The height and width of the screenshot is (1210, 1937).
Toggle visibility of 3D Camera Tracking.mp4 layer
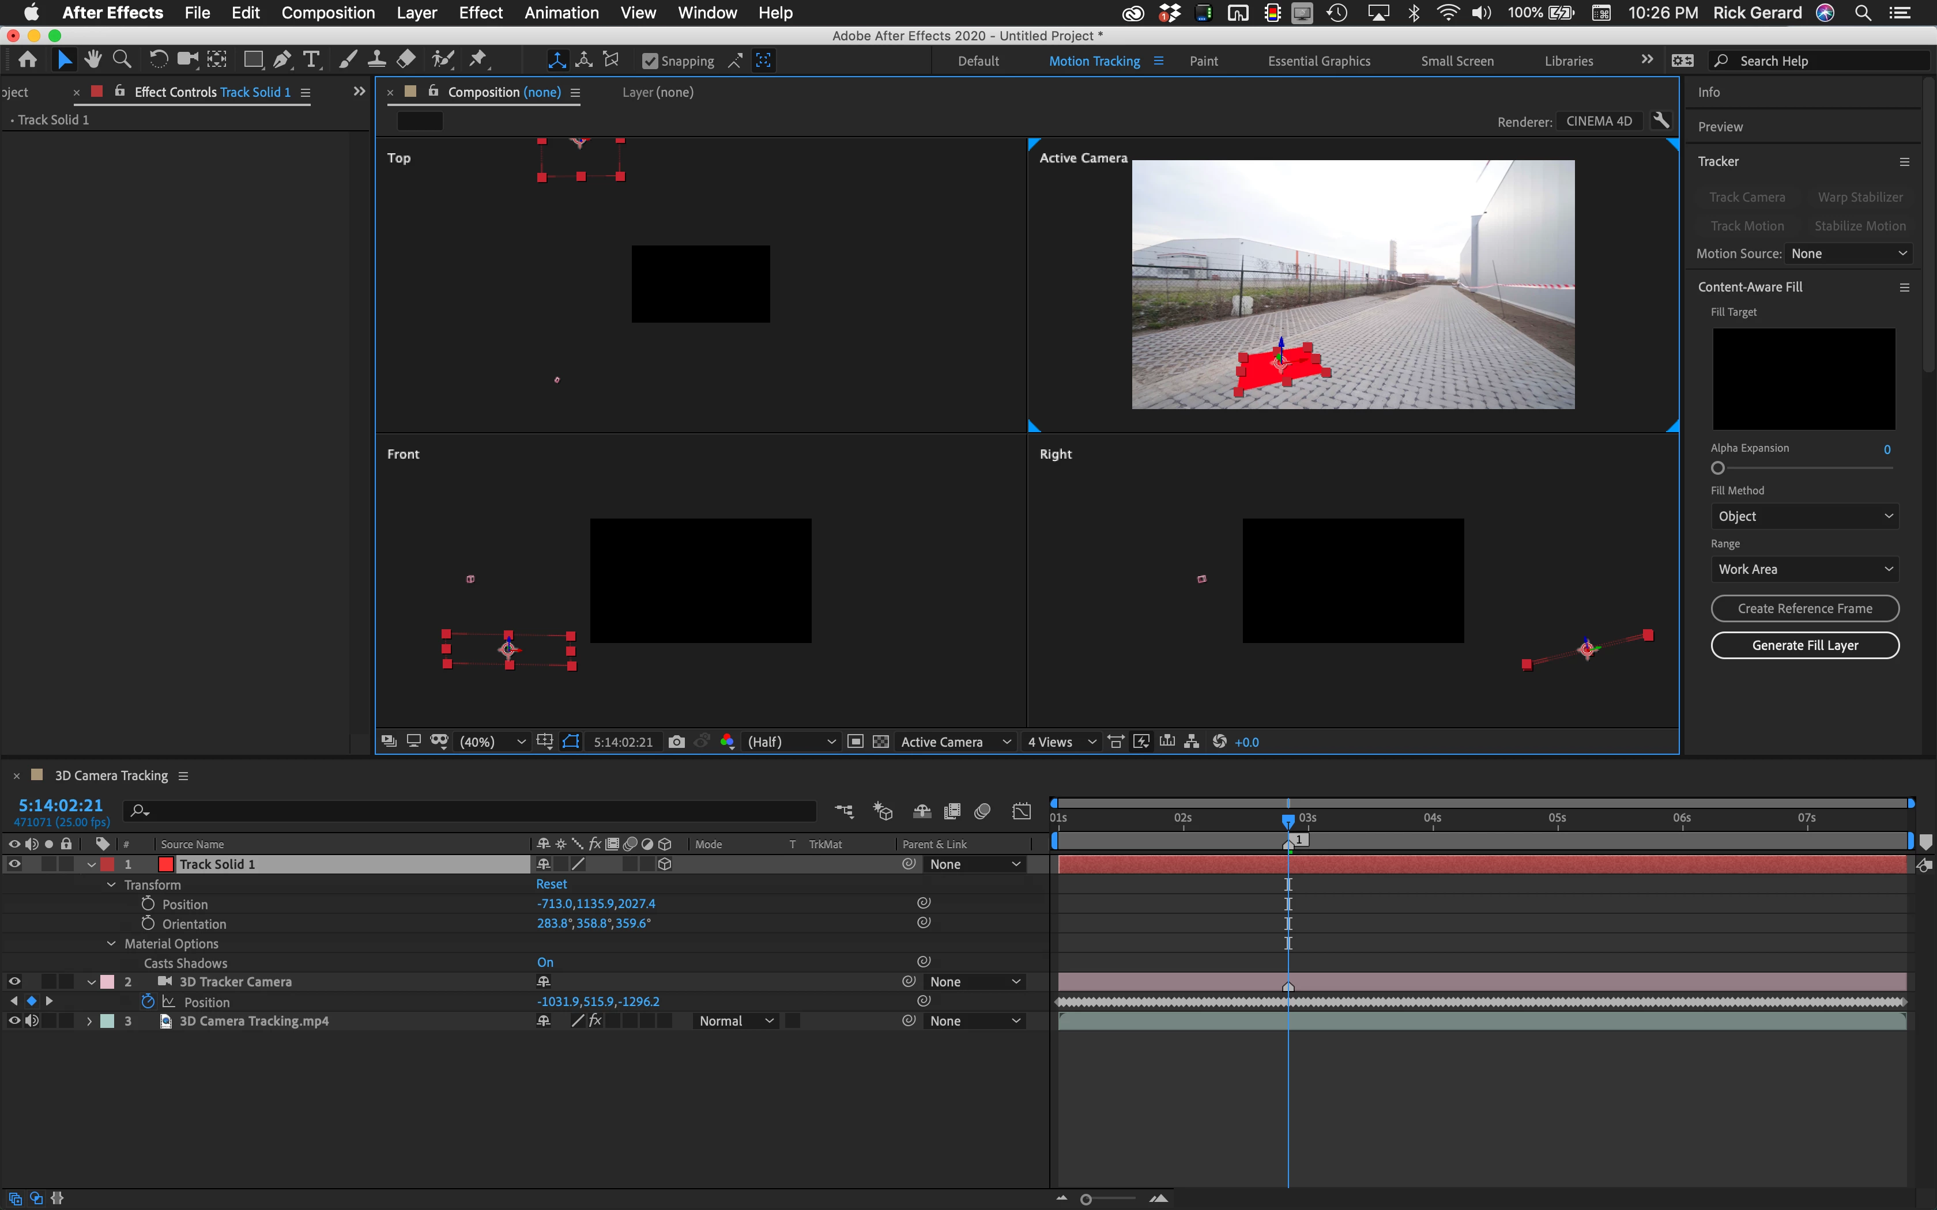coord(14,1021)
